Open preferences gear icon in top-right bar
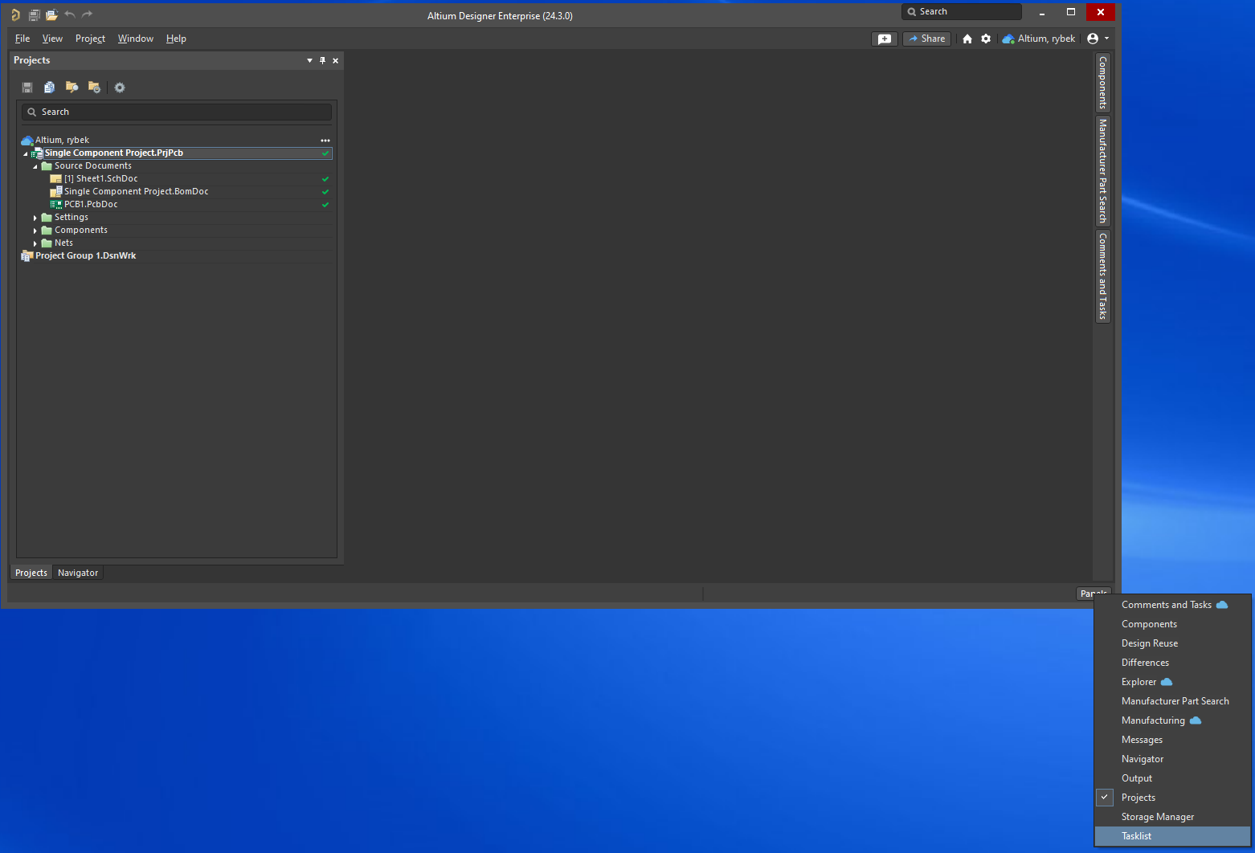This screenshot has height=853, width=1255. (x=986, y=39)
